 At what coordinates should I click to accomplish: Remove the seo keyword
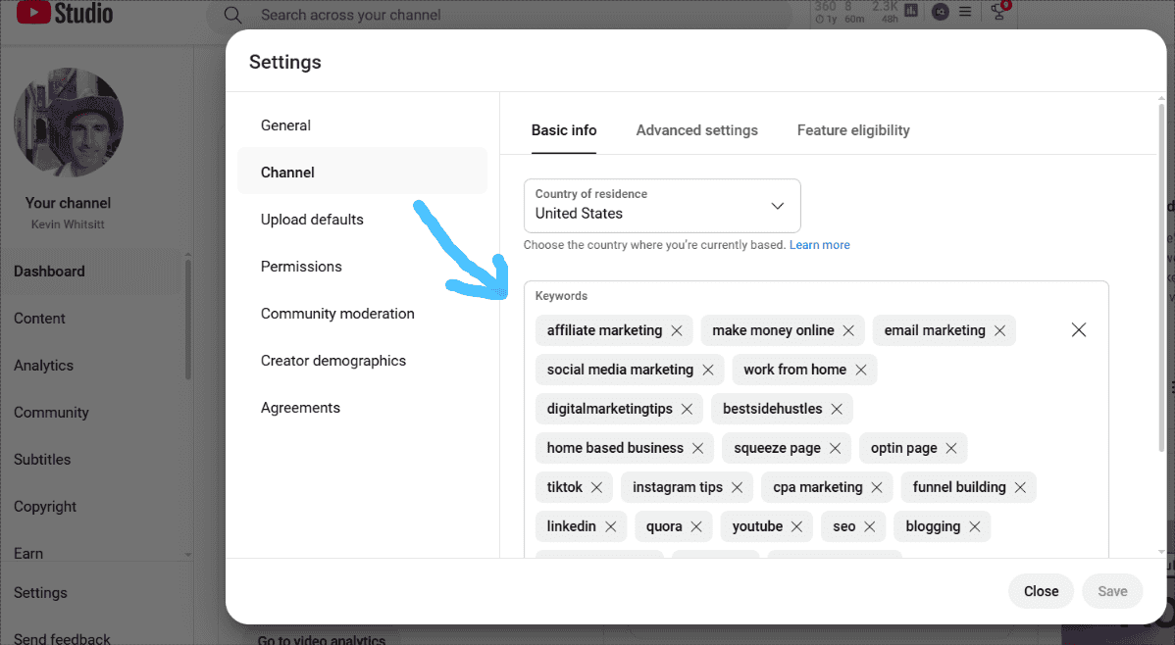tap(869, 526)
